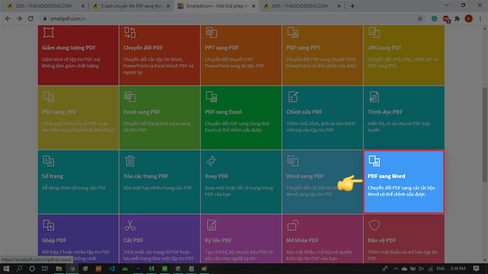Click the Ghép PDF merge icon
The width and height of the screenshot is (488, 274).
[x=49, y=225]
